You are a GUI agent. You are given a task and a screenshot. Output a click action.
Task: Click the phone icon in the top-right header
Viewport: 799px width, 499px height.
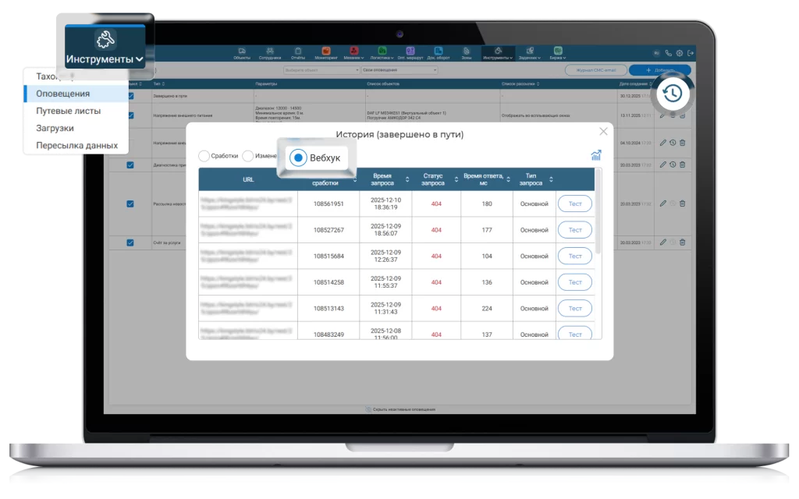pos(669,54)
